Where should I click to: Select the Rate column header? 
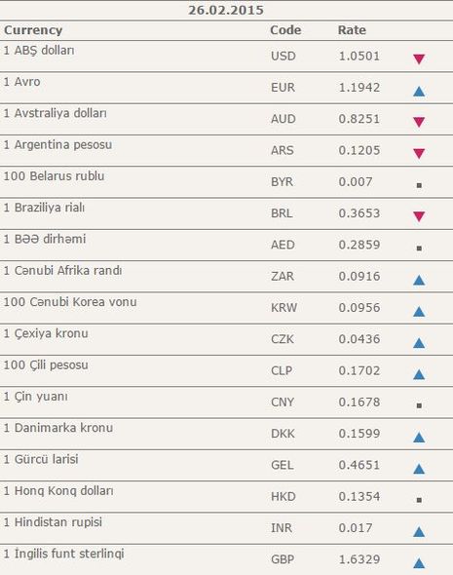coord(352,30)
